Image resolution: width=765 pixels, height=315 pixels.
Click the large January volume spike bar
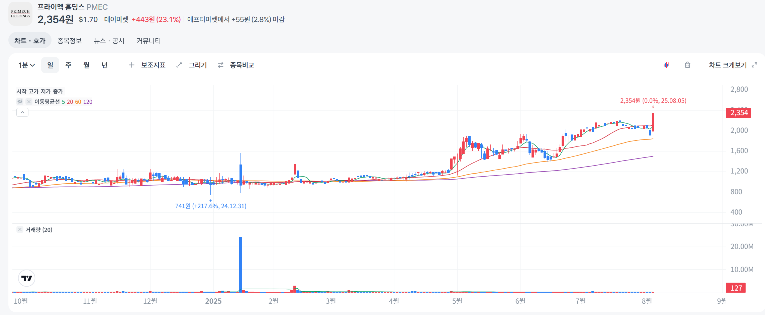point(241,265)
